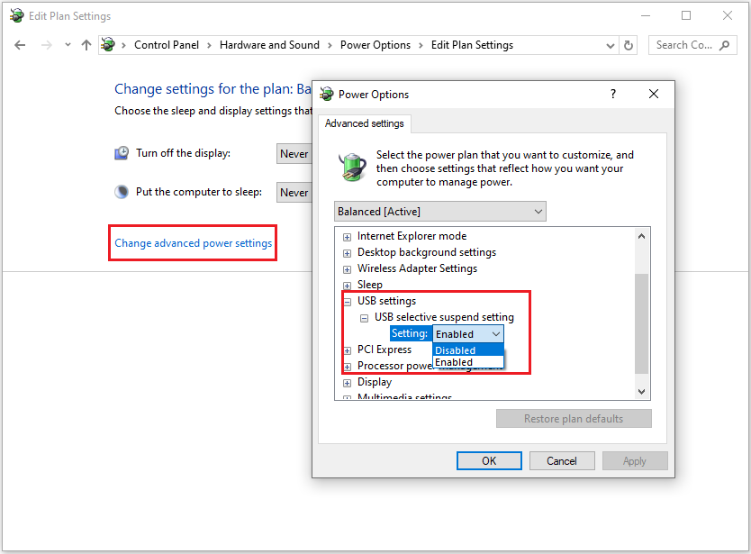Close the Edit Plan Settings window
This screenshot has width=751, height=554.
tap(728, 16)
